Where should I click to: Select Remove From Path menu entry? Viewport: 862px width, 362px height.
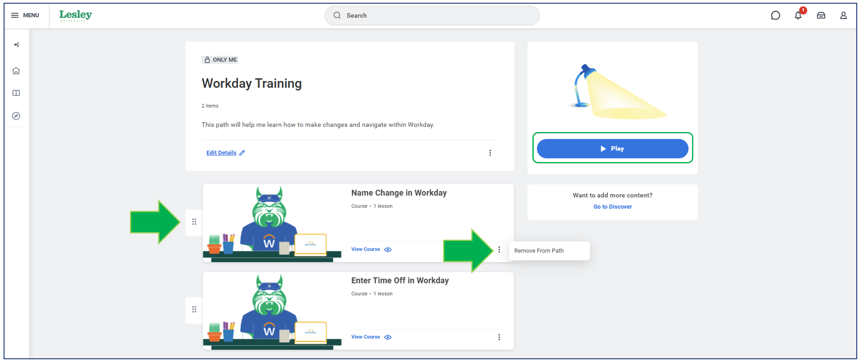pyautogui.click(x=549, y=251)
